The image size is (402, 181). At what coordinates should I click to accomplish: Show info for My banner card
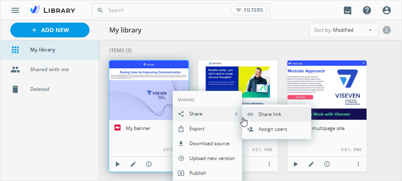pyautogui.click(x=149, y=164)
